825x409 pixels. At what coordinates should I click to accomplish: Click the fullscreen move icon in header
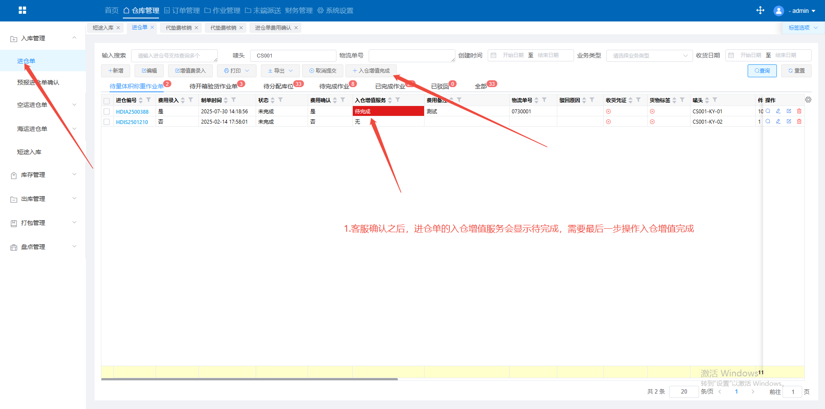(760, 10)
